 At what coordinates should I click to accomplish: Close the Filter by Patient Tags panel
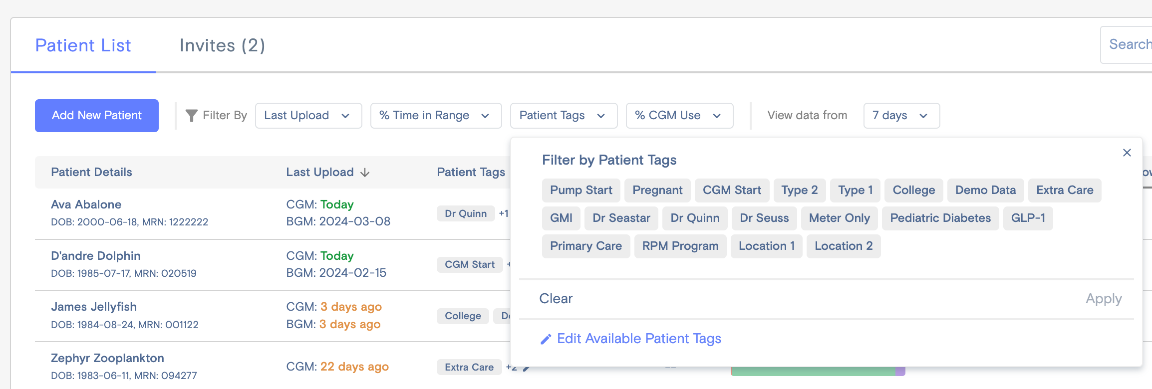1127,153
